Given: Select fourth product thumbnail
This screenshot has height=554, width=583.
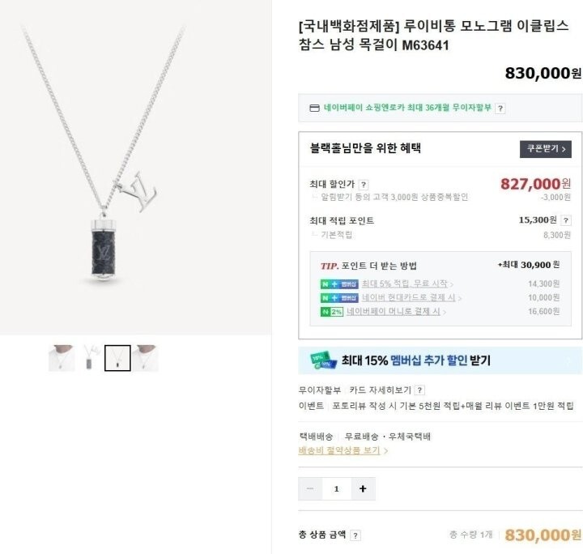Looking at the screenshot, I should point(146,358).
